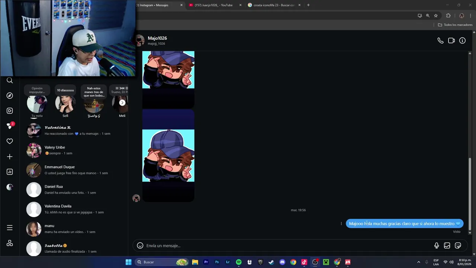The image size is (476, 268).
Task: Open Chrome profile avatar
Action: tap(461, 16)
